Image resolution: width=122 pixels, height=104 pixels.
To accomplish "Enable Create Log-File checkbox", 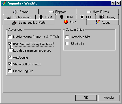I will (10, 71).
